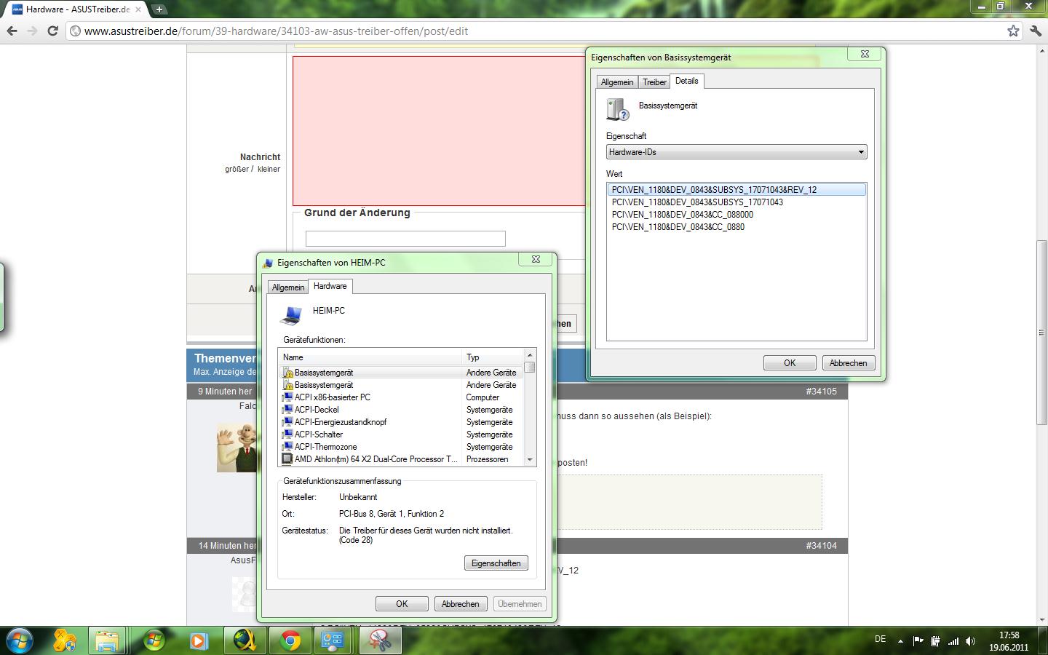Bookmark this page with the star icon
The height and width of the screenshot is (655, 1048).
[1013, 31]
